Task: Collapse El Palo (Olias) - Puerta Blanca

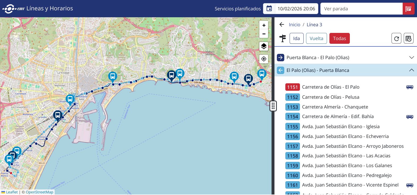Action: tap(345, 70)
